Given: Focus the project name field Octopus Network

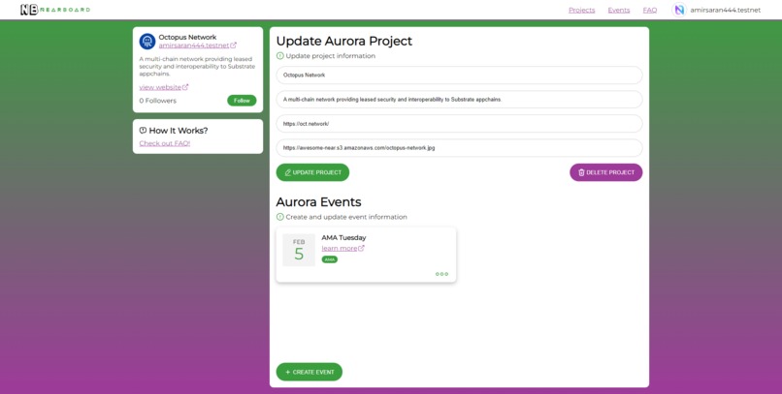Looking at the screenshot, I should coord(459,76).
